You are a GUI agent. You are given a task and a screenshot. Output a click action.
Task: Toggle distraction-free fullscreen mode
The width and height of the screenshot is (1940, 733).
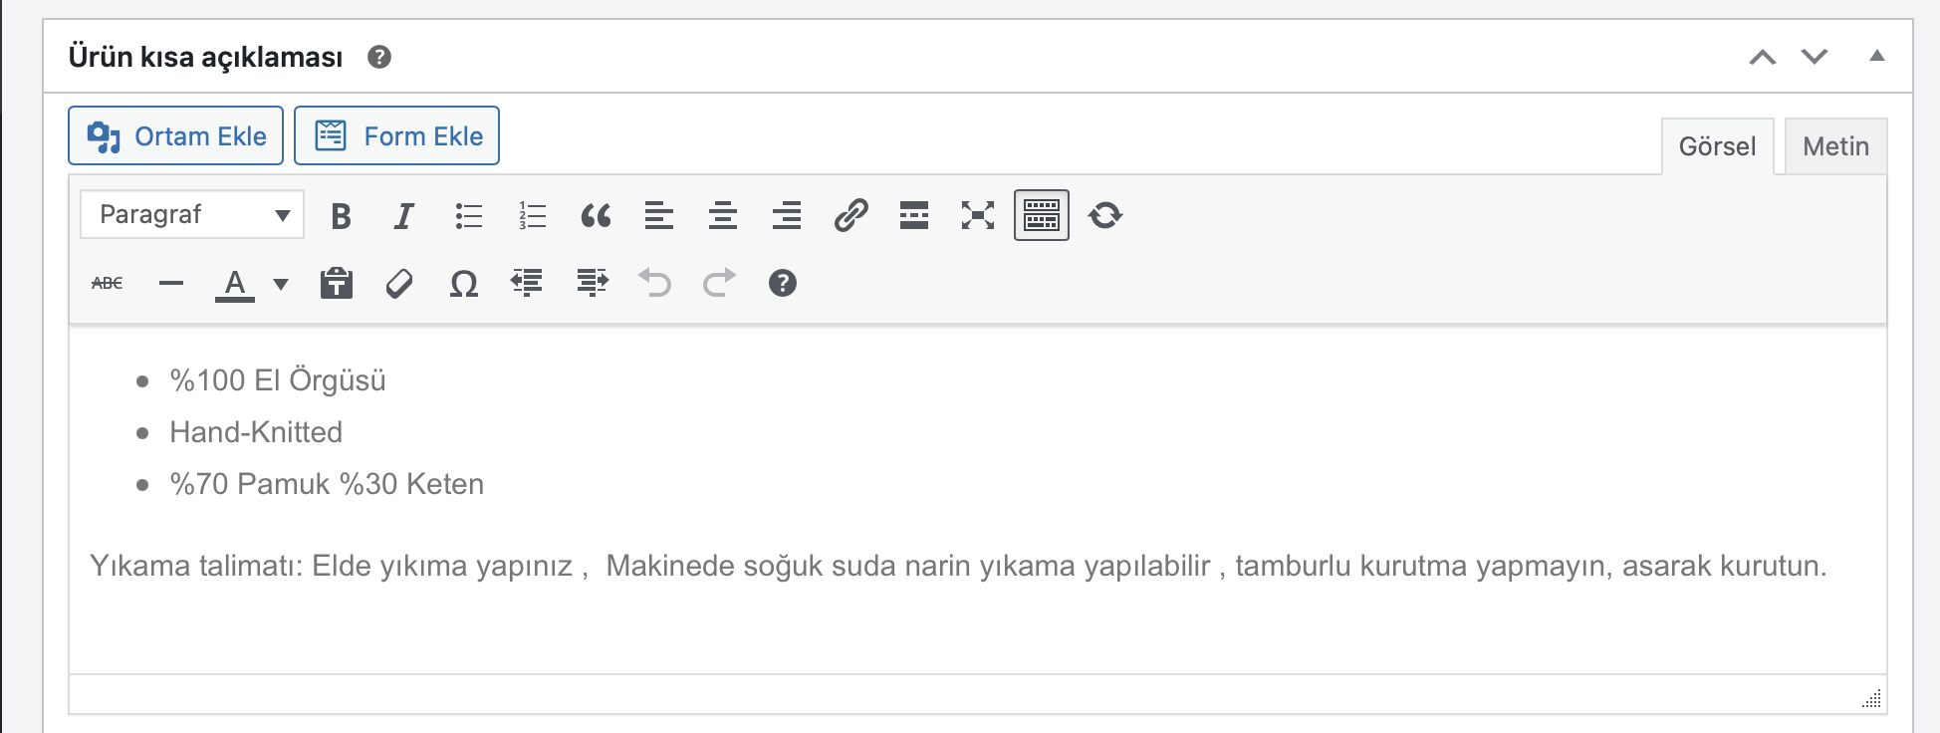[978, 215]
